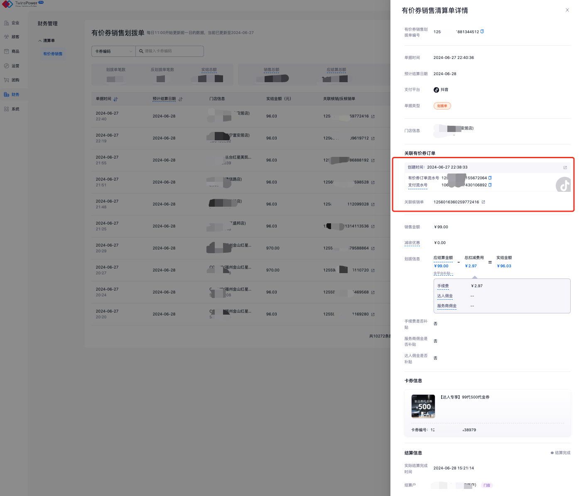Viewport: 579px width, 496px height.
Task: Sort the table by 预计结算日期
Action: 181,99
